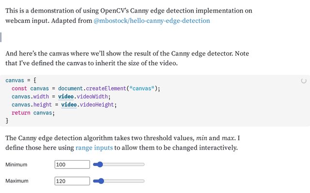Click the "Minimum" label text
The width and height of the screenshot is (310, 193).
point(17,165)
